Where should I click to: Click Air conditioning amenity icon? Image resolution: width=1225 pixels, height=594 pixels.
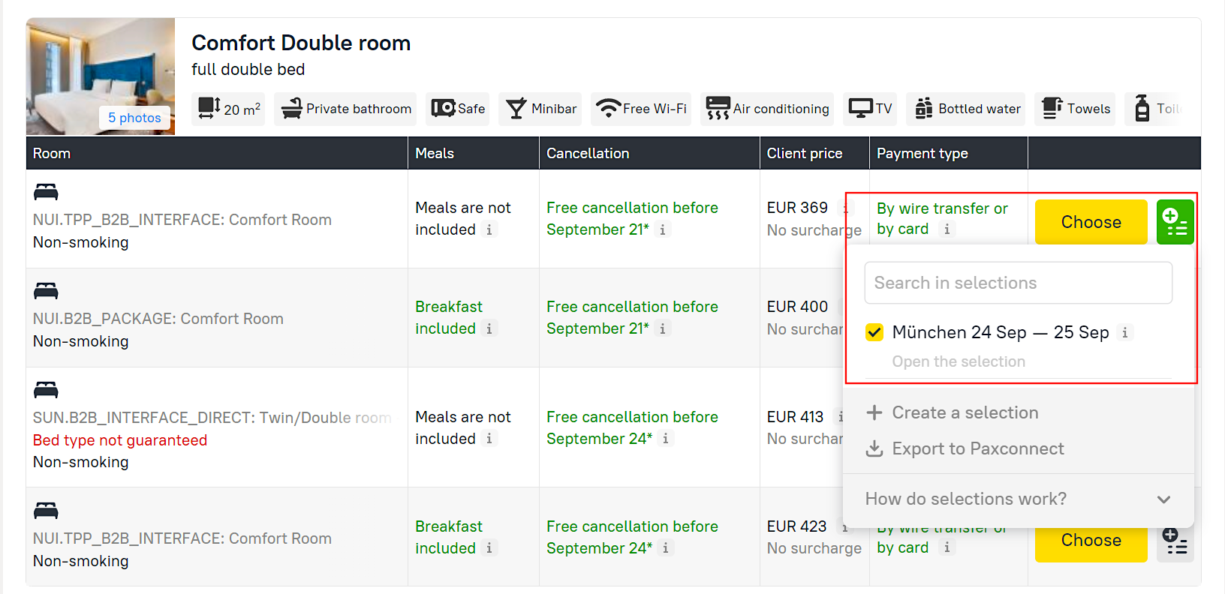718,109
